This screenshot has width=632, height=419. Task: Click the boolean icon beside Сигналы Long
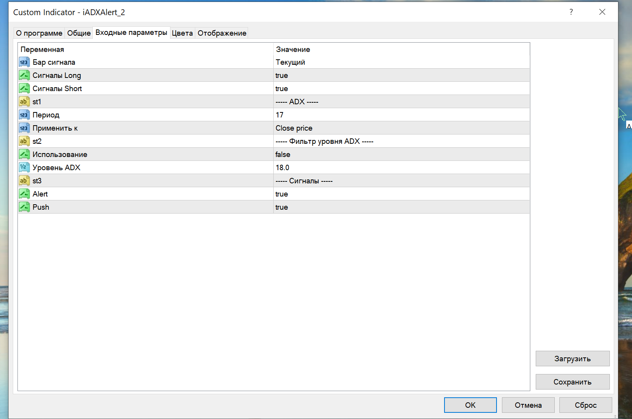pos(24,76)
